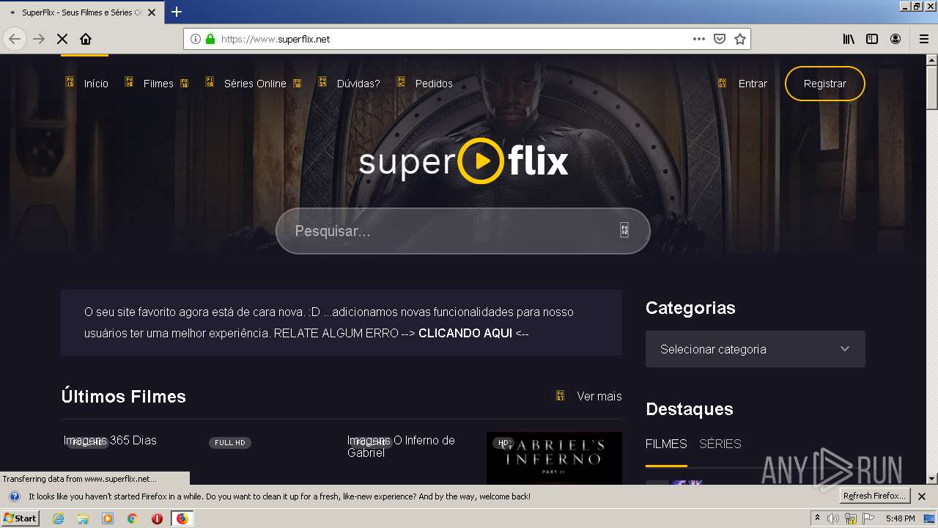Click the CLICANDO AQUI link

point(465,333)
